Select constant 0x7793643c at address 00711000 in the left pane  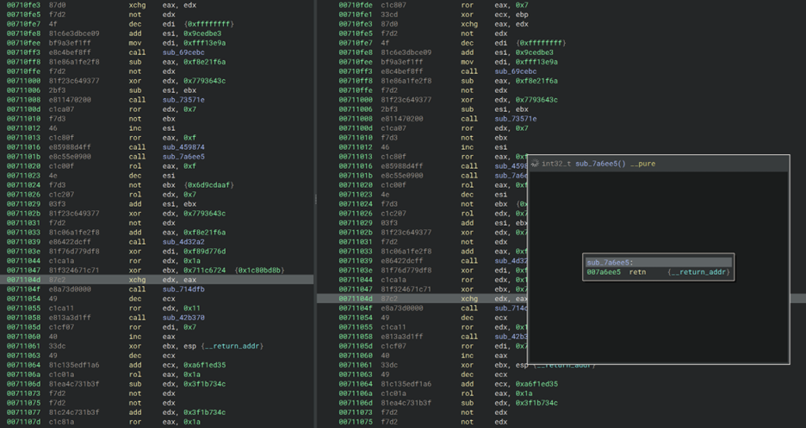pos(203,81)
